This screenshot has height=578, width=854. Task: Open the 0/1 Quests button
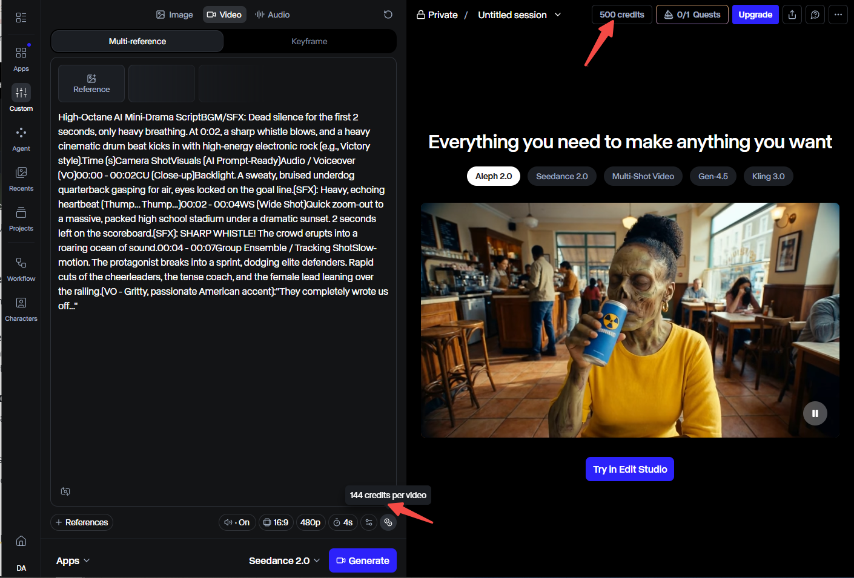(692, 15)
